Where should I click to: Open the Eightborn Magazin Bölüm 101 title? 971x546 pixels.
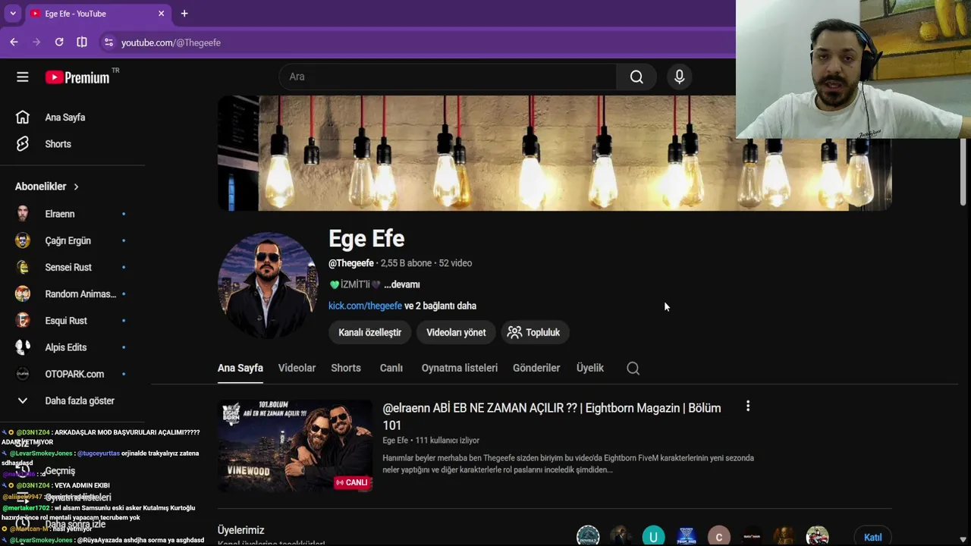(x=551, y=416)
